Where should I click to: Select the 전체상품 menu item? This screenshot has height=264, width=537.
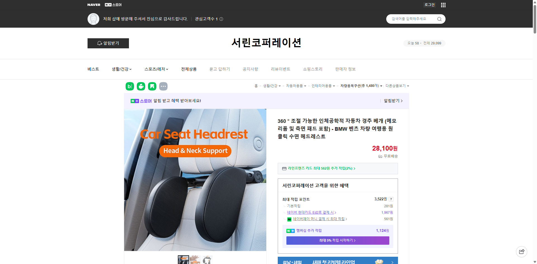click(189, 69)
